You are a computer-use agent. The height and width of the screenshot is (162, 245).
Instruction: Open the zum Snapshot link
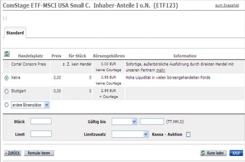pyautogui.click(x=227, y=5)
